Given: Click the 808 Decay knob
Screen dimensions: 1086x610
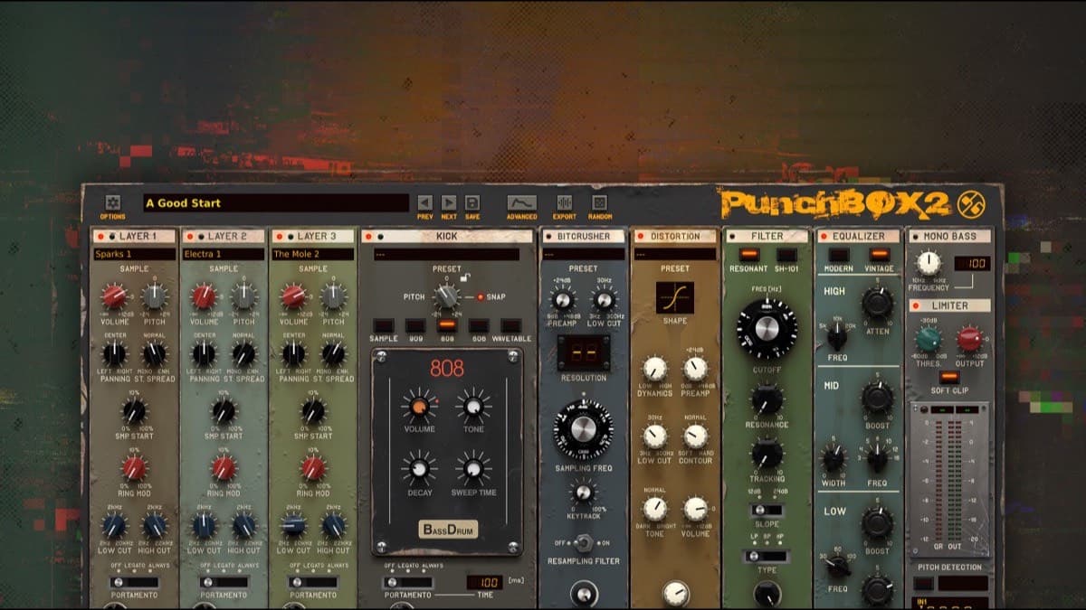Looking at the screenshot, I should pyautogui.click(x=418, y=468).
